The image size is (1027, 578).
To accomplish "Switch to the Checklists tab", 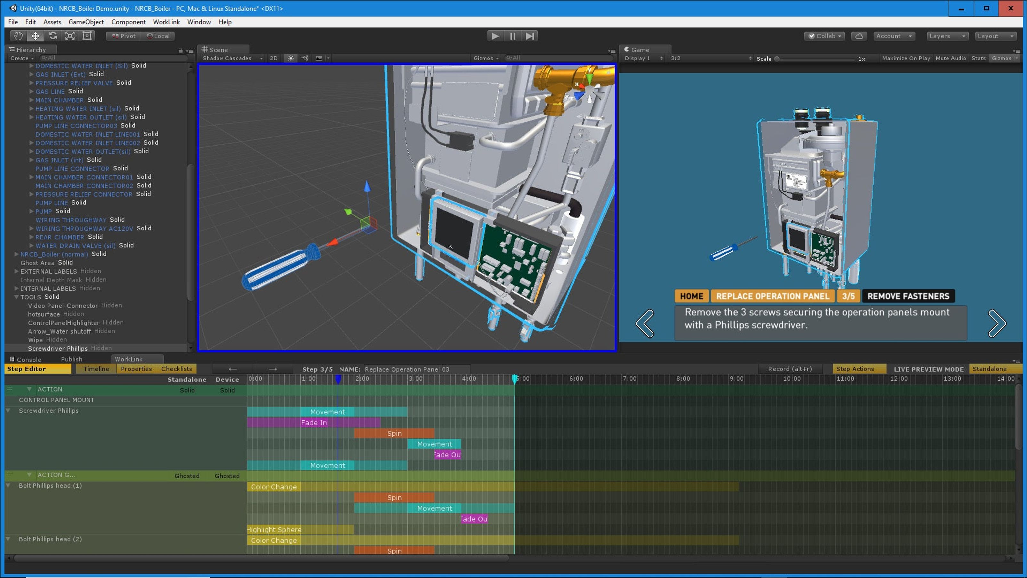I will point(177,369).
